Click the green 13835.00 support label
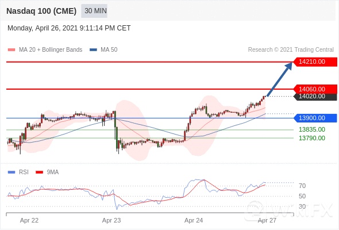This screenshot has height=230, width=339. click(x=312, y=129)
